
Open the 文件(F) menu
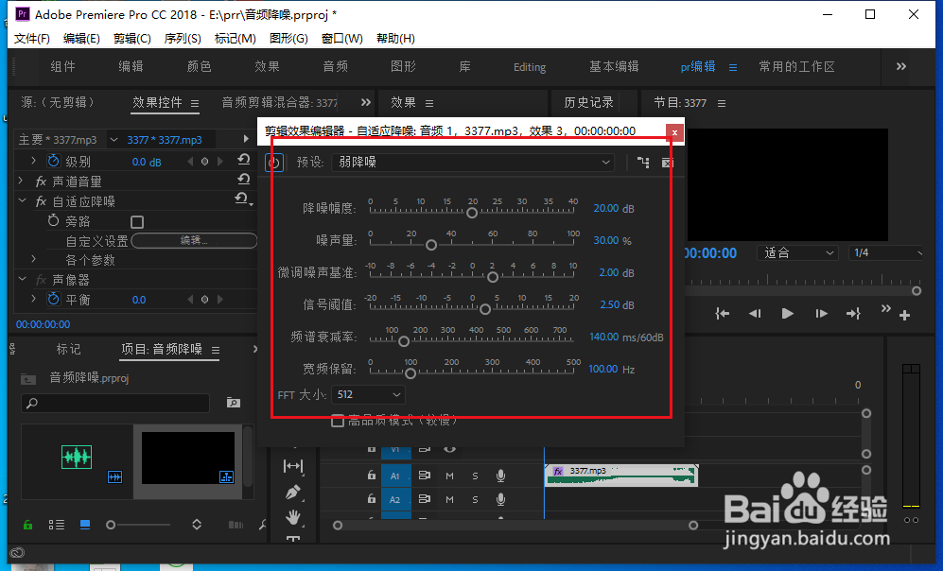tap(32, 39)
